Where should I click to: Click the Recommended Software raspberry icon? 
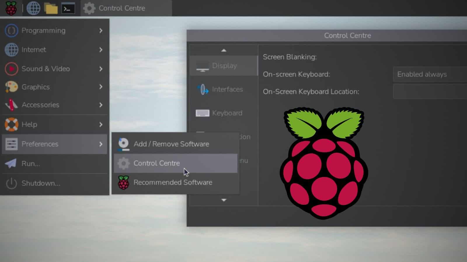123,183
